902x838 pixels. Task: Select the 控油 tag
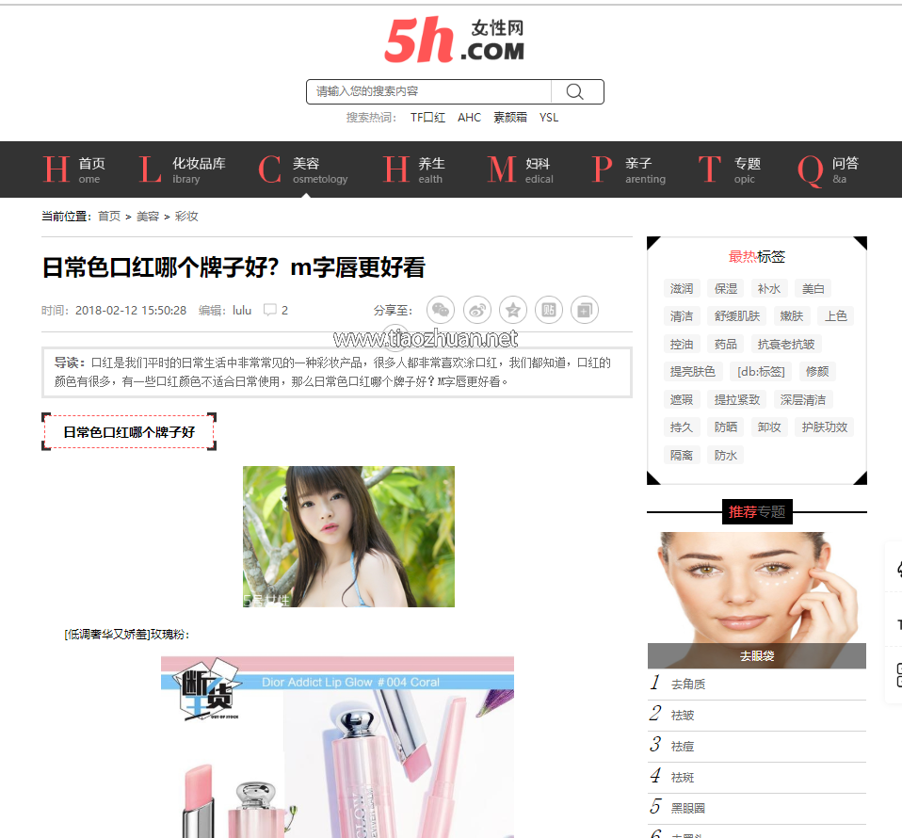tap(682, 345)
